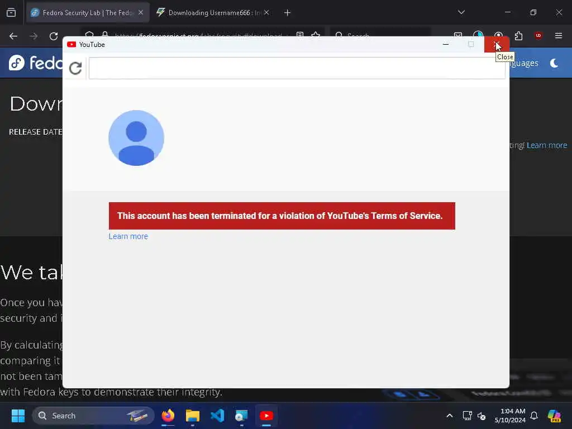
Task: Open the Learn more link under the termination notice
Action: (x=128, y=236)
